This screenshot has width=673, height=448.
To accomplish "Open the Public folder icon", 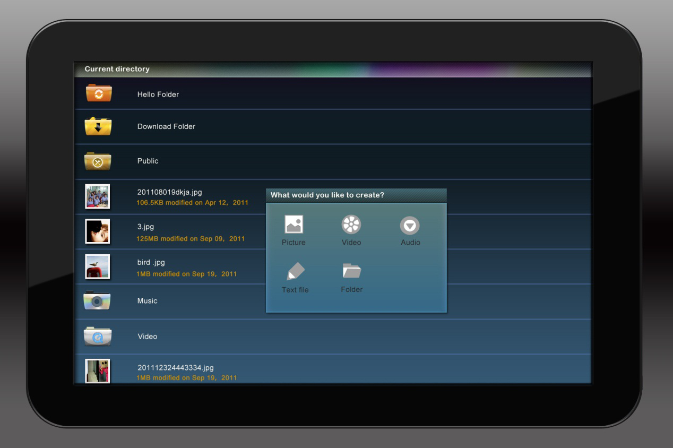I will tap(98, 161).
